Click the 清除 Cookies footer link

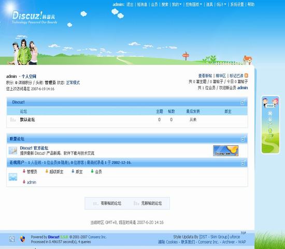pyautogui.click(x=168, y=242)
